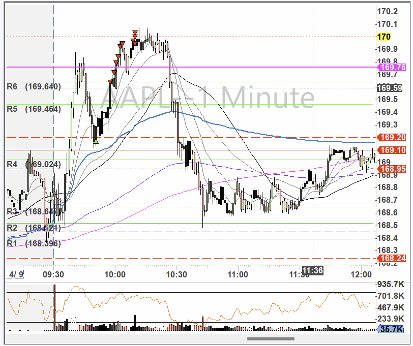Viewport: 413px width, 346px height.
Task: Select the R6 (169.640) resistance label
Action: click(x=34, y=87)
